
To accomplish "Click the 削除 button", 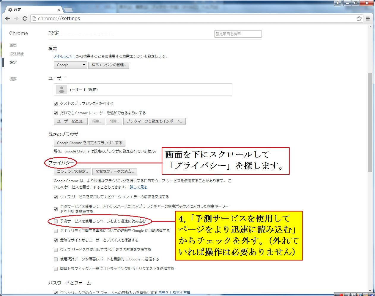I will 114,121.
